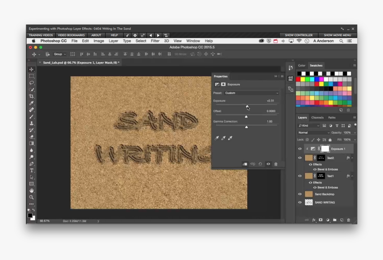Hide the Sand Backdrop layer
383x260 pixels.
(x=300, y=194)
